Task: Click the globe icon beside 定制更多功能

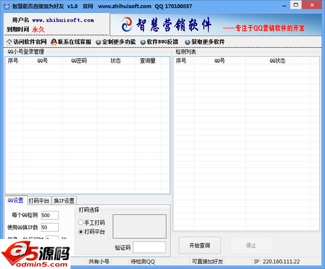Action: coord(98,42)
